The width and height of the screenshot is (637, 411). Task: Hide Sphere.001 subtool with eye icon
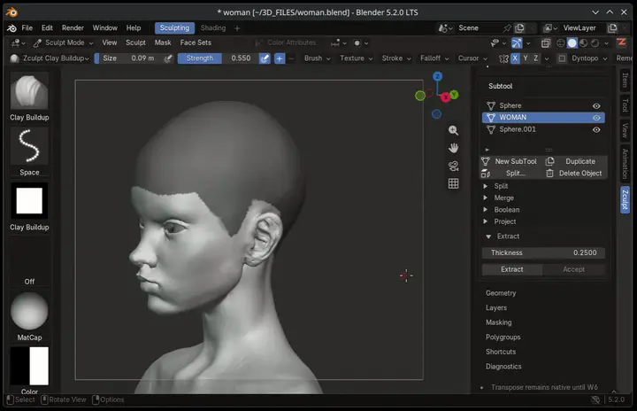pos(596,130)
